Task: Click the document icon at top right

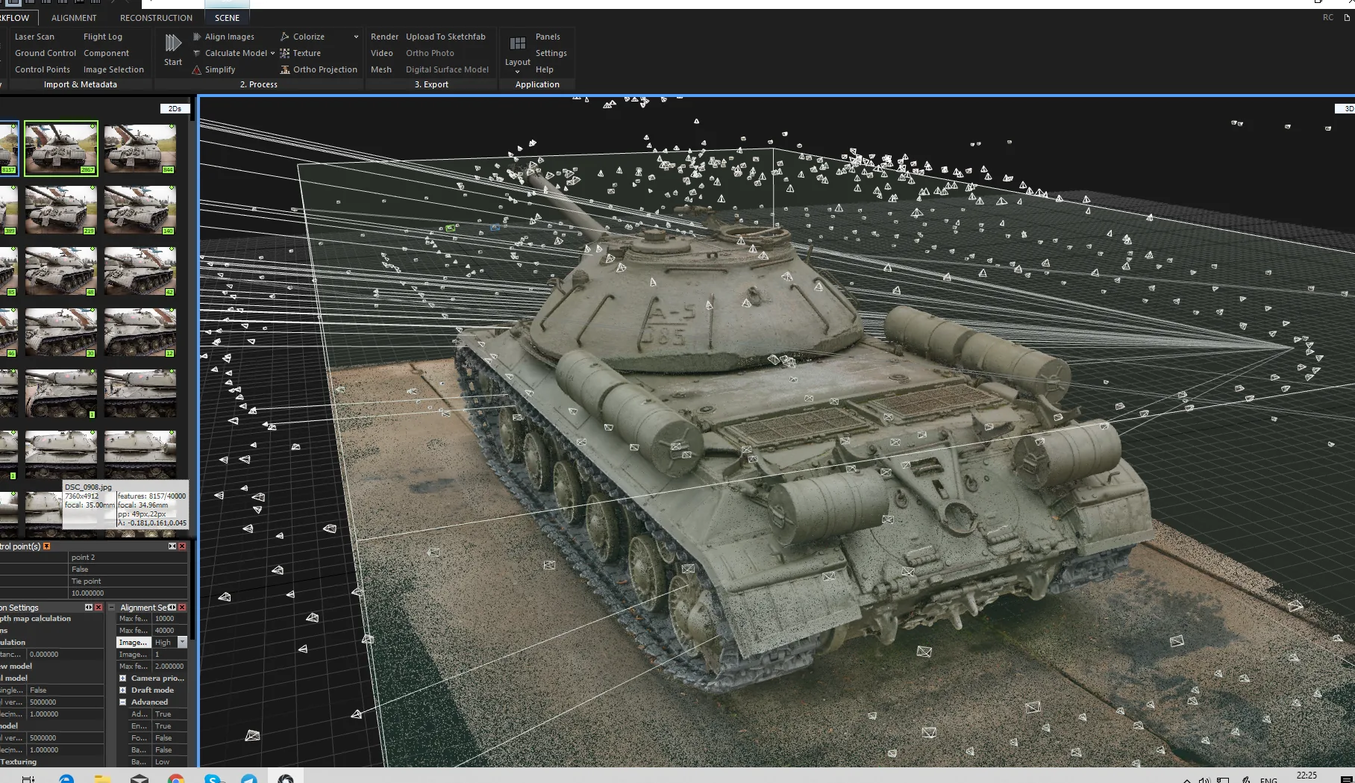Action: click(1348, 18)
